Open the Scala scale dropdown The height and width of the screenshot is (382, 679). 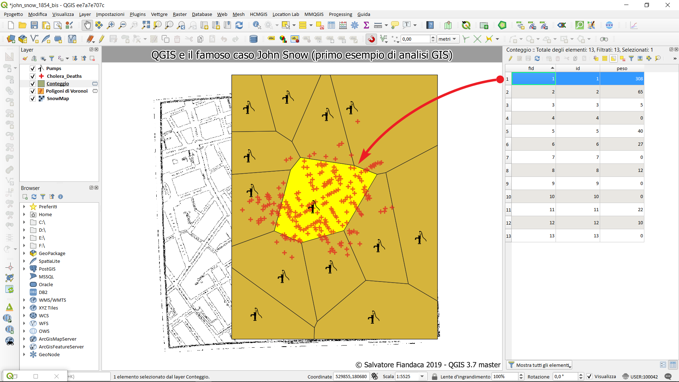click(x=422, y=376)
